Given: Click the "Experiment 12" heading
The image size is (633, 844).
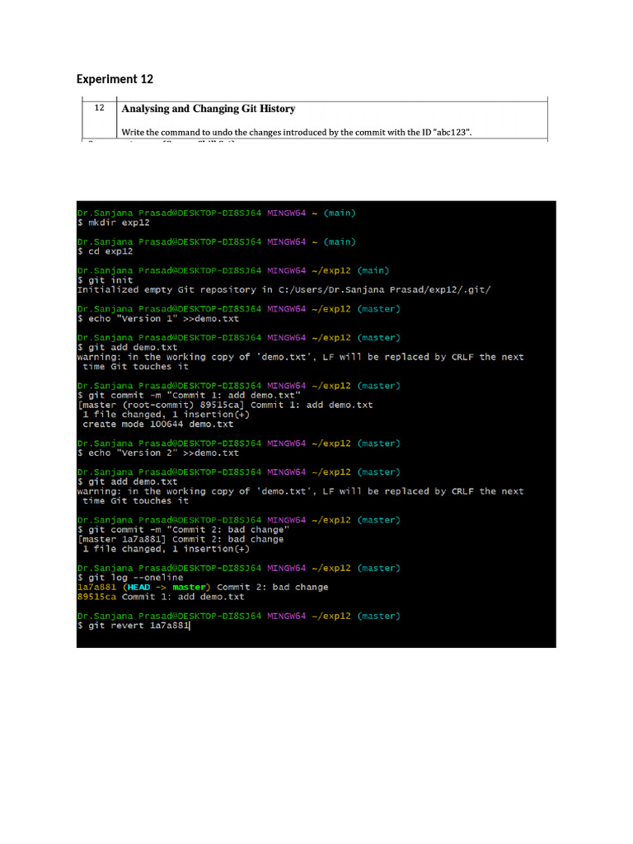Looking at the screenshot, I should click(115, 79).
